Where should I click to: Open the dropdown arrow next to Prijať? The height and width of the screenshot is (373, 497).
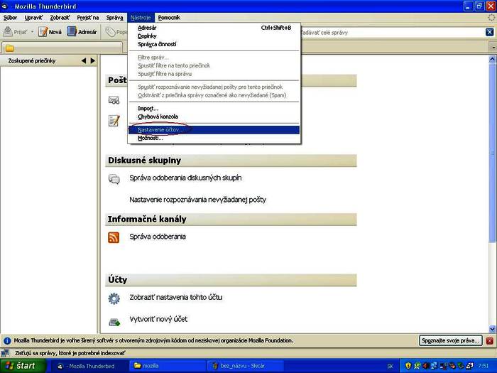pyautogui.click(x=32, y=32)
